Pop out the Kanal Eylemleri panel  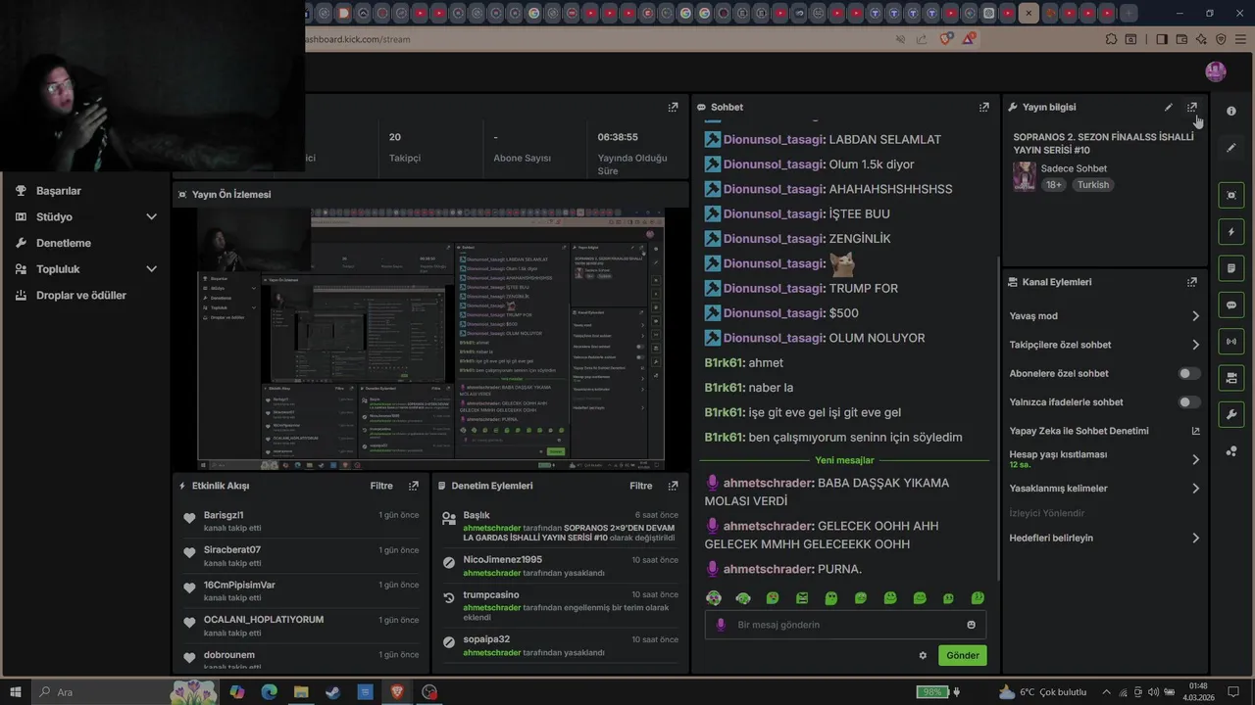pyautogui.click(x=1192, y=282)
